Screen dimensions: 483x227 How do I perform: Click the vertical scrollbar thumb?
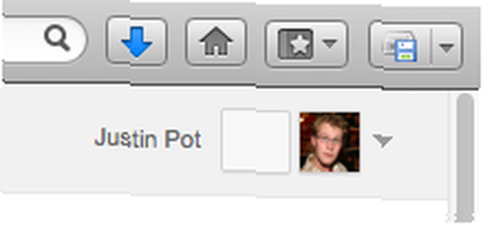[x=465, y=156]
